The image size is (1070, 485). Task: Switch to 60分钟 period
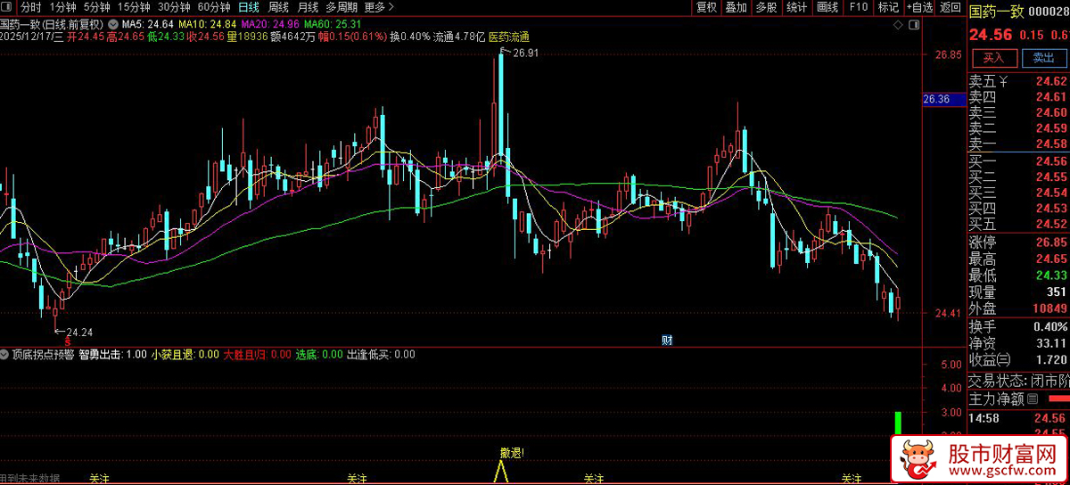[214, 7]
